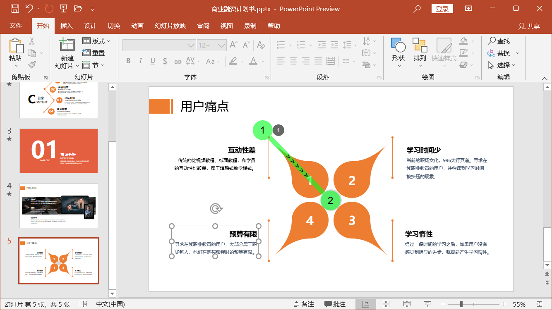Switch to the 插入 ribbon tab
The width and height of the screenshot is (552, 310).
click(66, 26)
